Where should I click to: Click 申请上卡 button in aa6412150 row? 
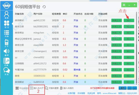[x=117, y=20]
